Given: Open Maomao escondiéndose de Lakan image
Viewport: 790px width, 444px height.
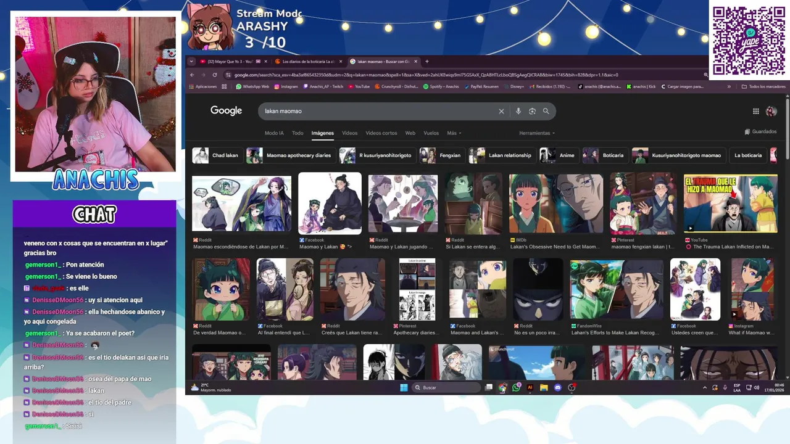Looking at the screenshot, I should pos(241,203).
